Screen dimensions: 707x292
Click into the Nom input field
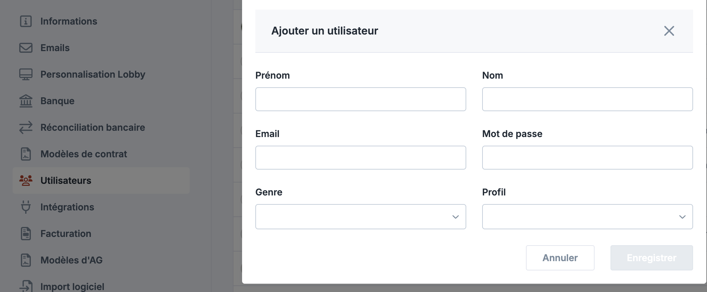tap(587, 99)
